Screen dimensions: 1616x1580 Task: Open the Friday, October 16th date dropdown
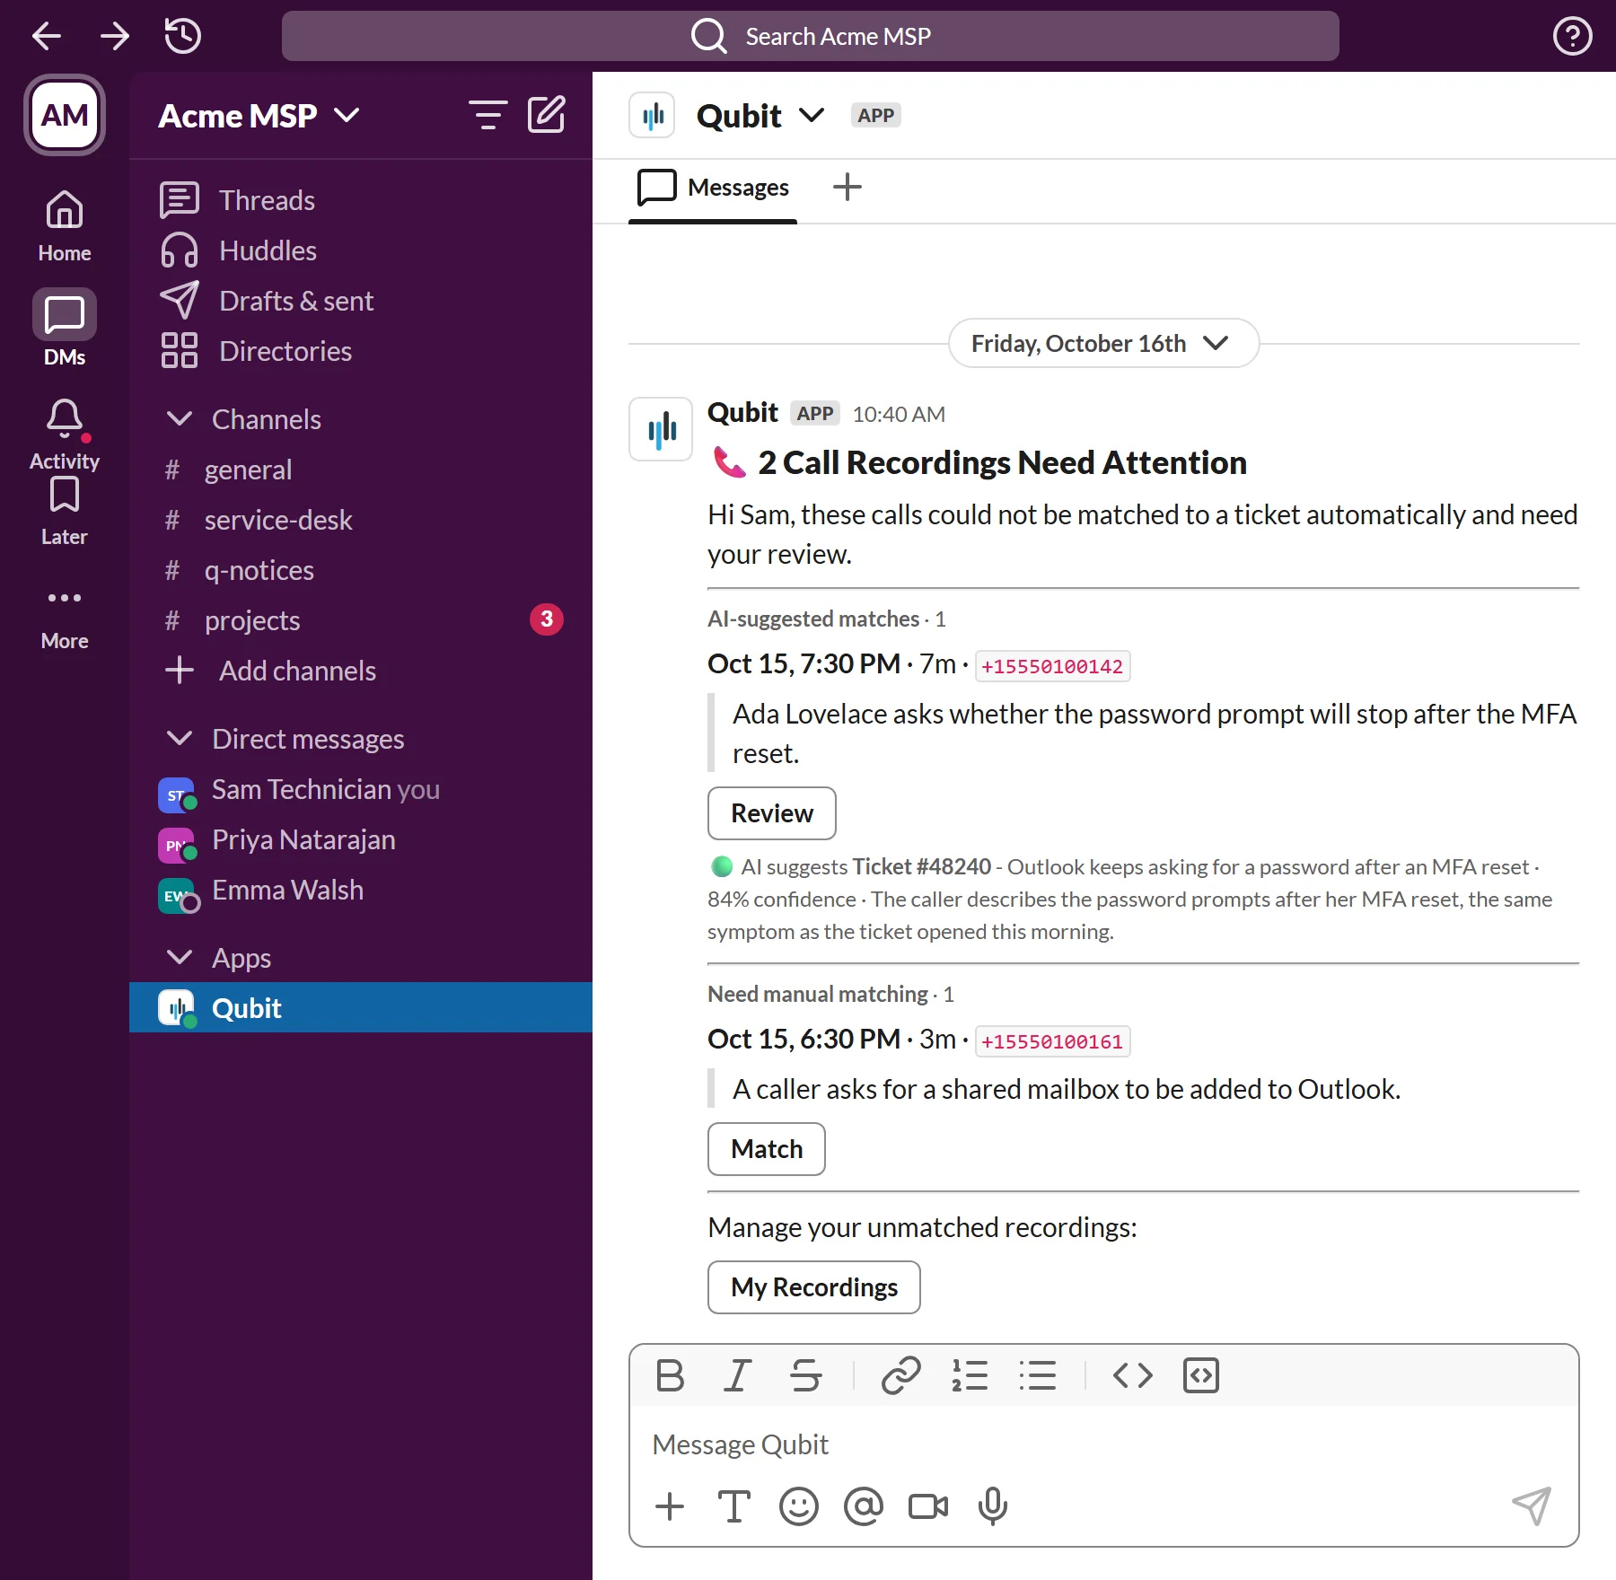pyautogui.click(x=1104, y=343)
